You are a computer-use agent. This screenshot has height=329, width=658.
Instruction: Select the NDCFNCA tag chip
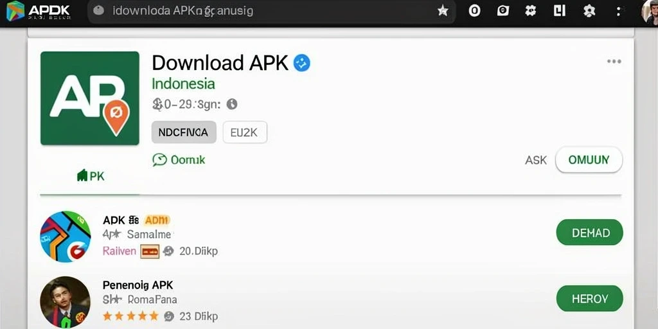tap(184, 132)
